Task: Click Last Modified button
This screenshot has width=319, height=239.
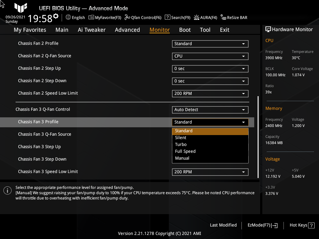Action: pos(223,225)
